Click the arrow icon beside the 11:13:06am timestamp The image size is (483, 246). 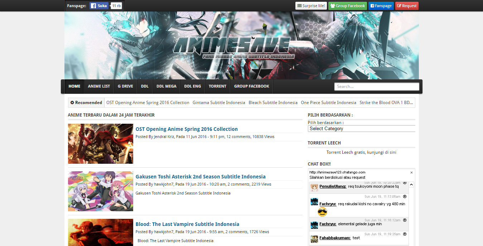[405, 197]
